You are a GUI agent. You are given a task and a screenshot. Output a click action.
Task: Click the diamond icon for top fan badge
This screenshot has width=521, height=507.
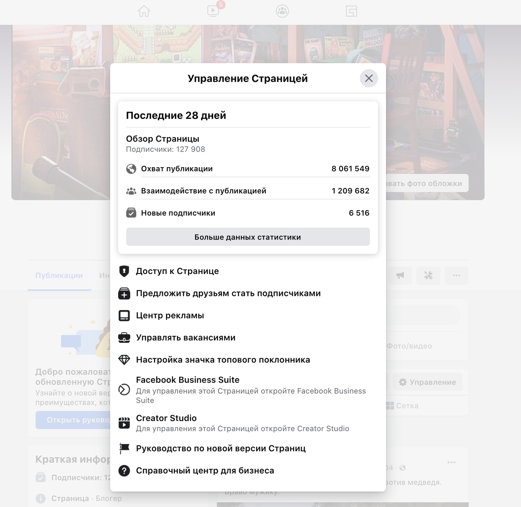tap(124, 360)
